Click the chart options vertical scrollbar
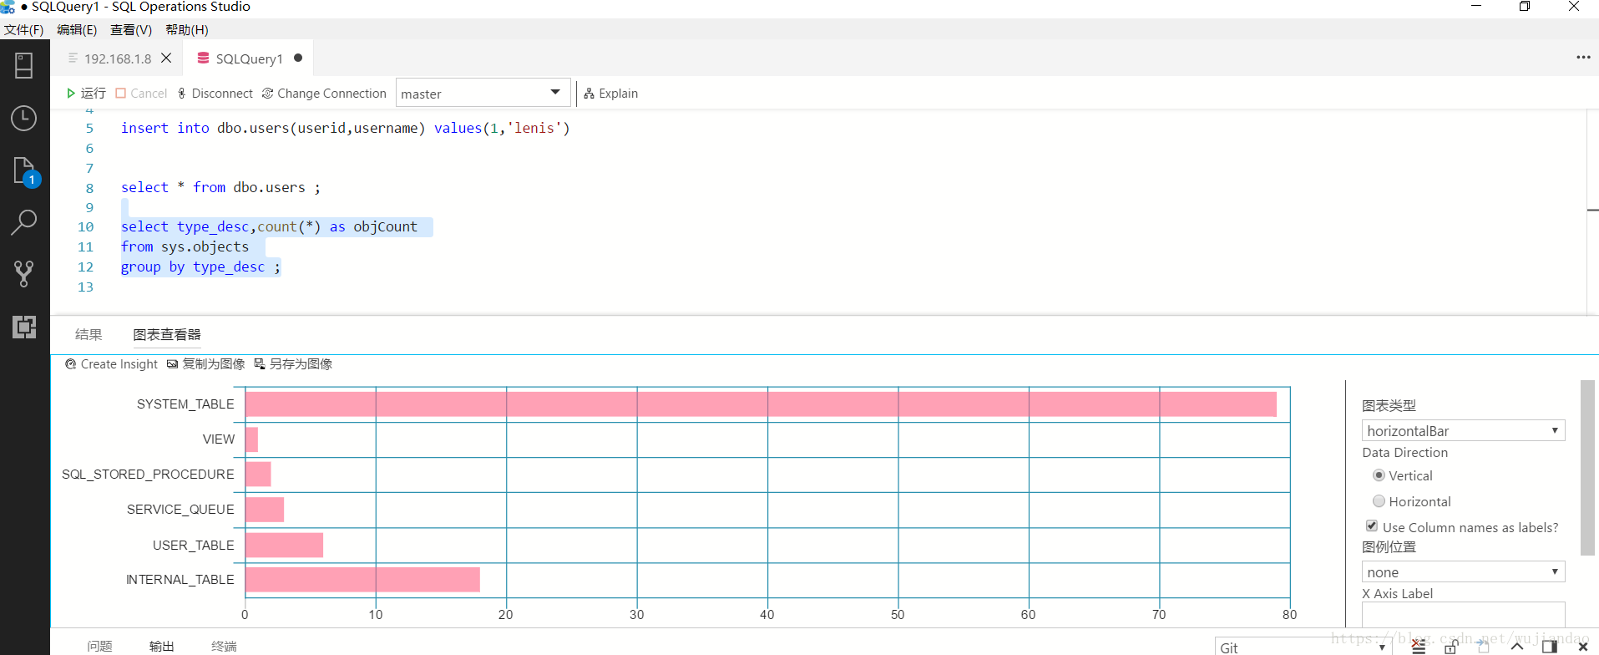Screen dimensions: 1599x655 (x=1587, y=468)
